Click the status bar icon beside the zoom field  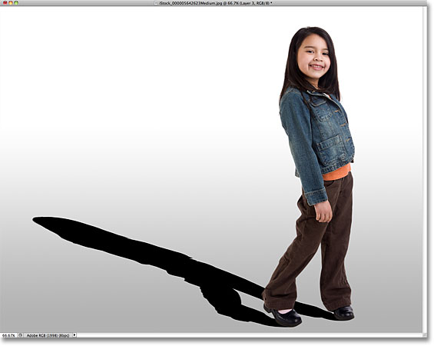(x=20, y=335)
